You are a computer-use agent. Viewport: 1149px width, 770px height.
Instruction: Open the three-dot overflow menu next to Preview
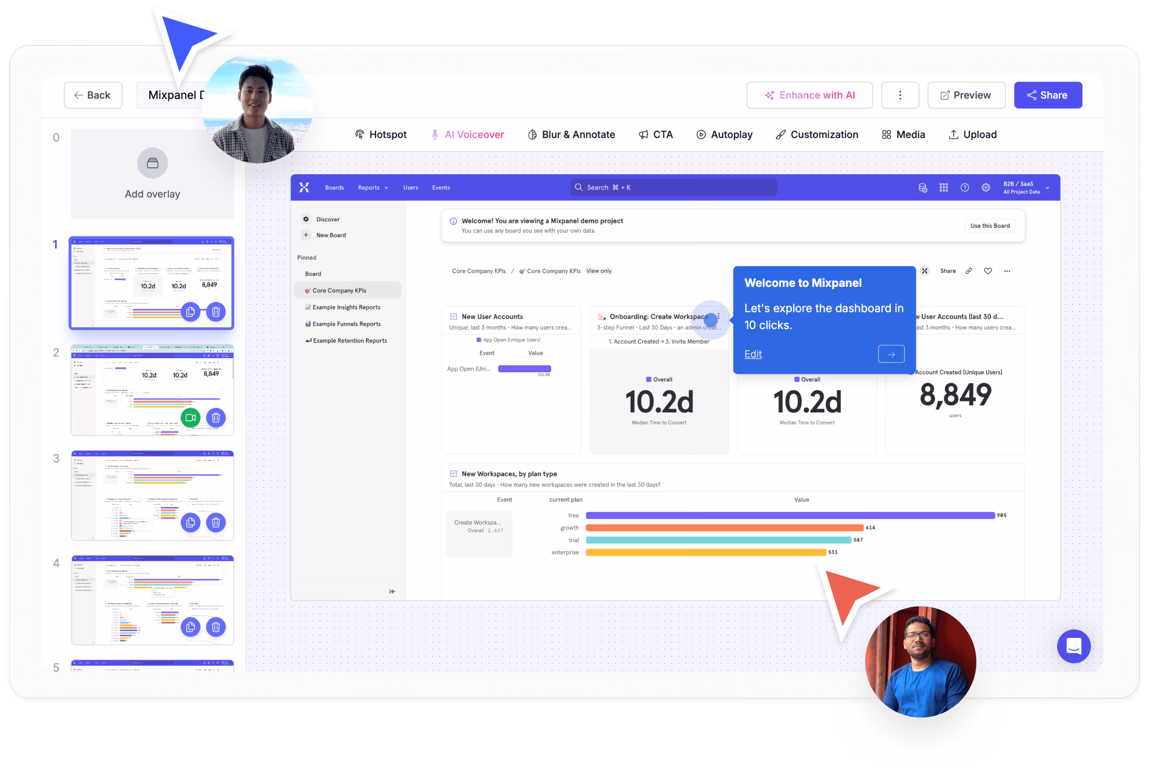(x=900, y=95)
